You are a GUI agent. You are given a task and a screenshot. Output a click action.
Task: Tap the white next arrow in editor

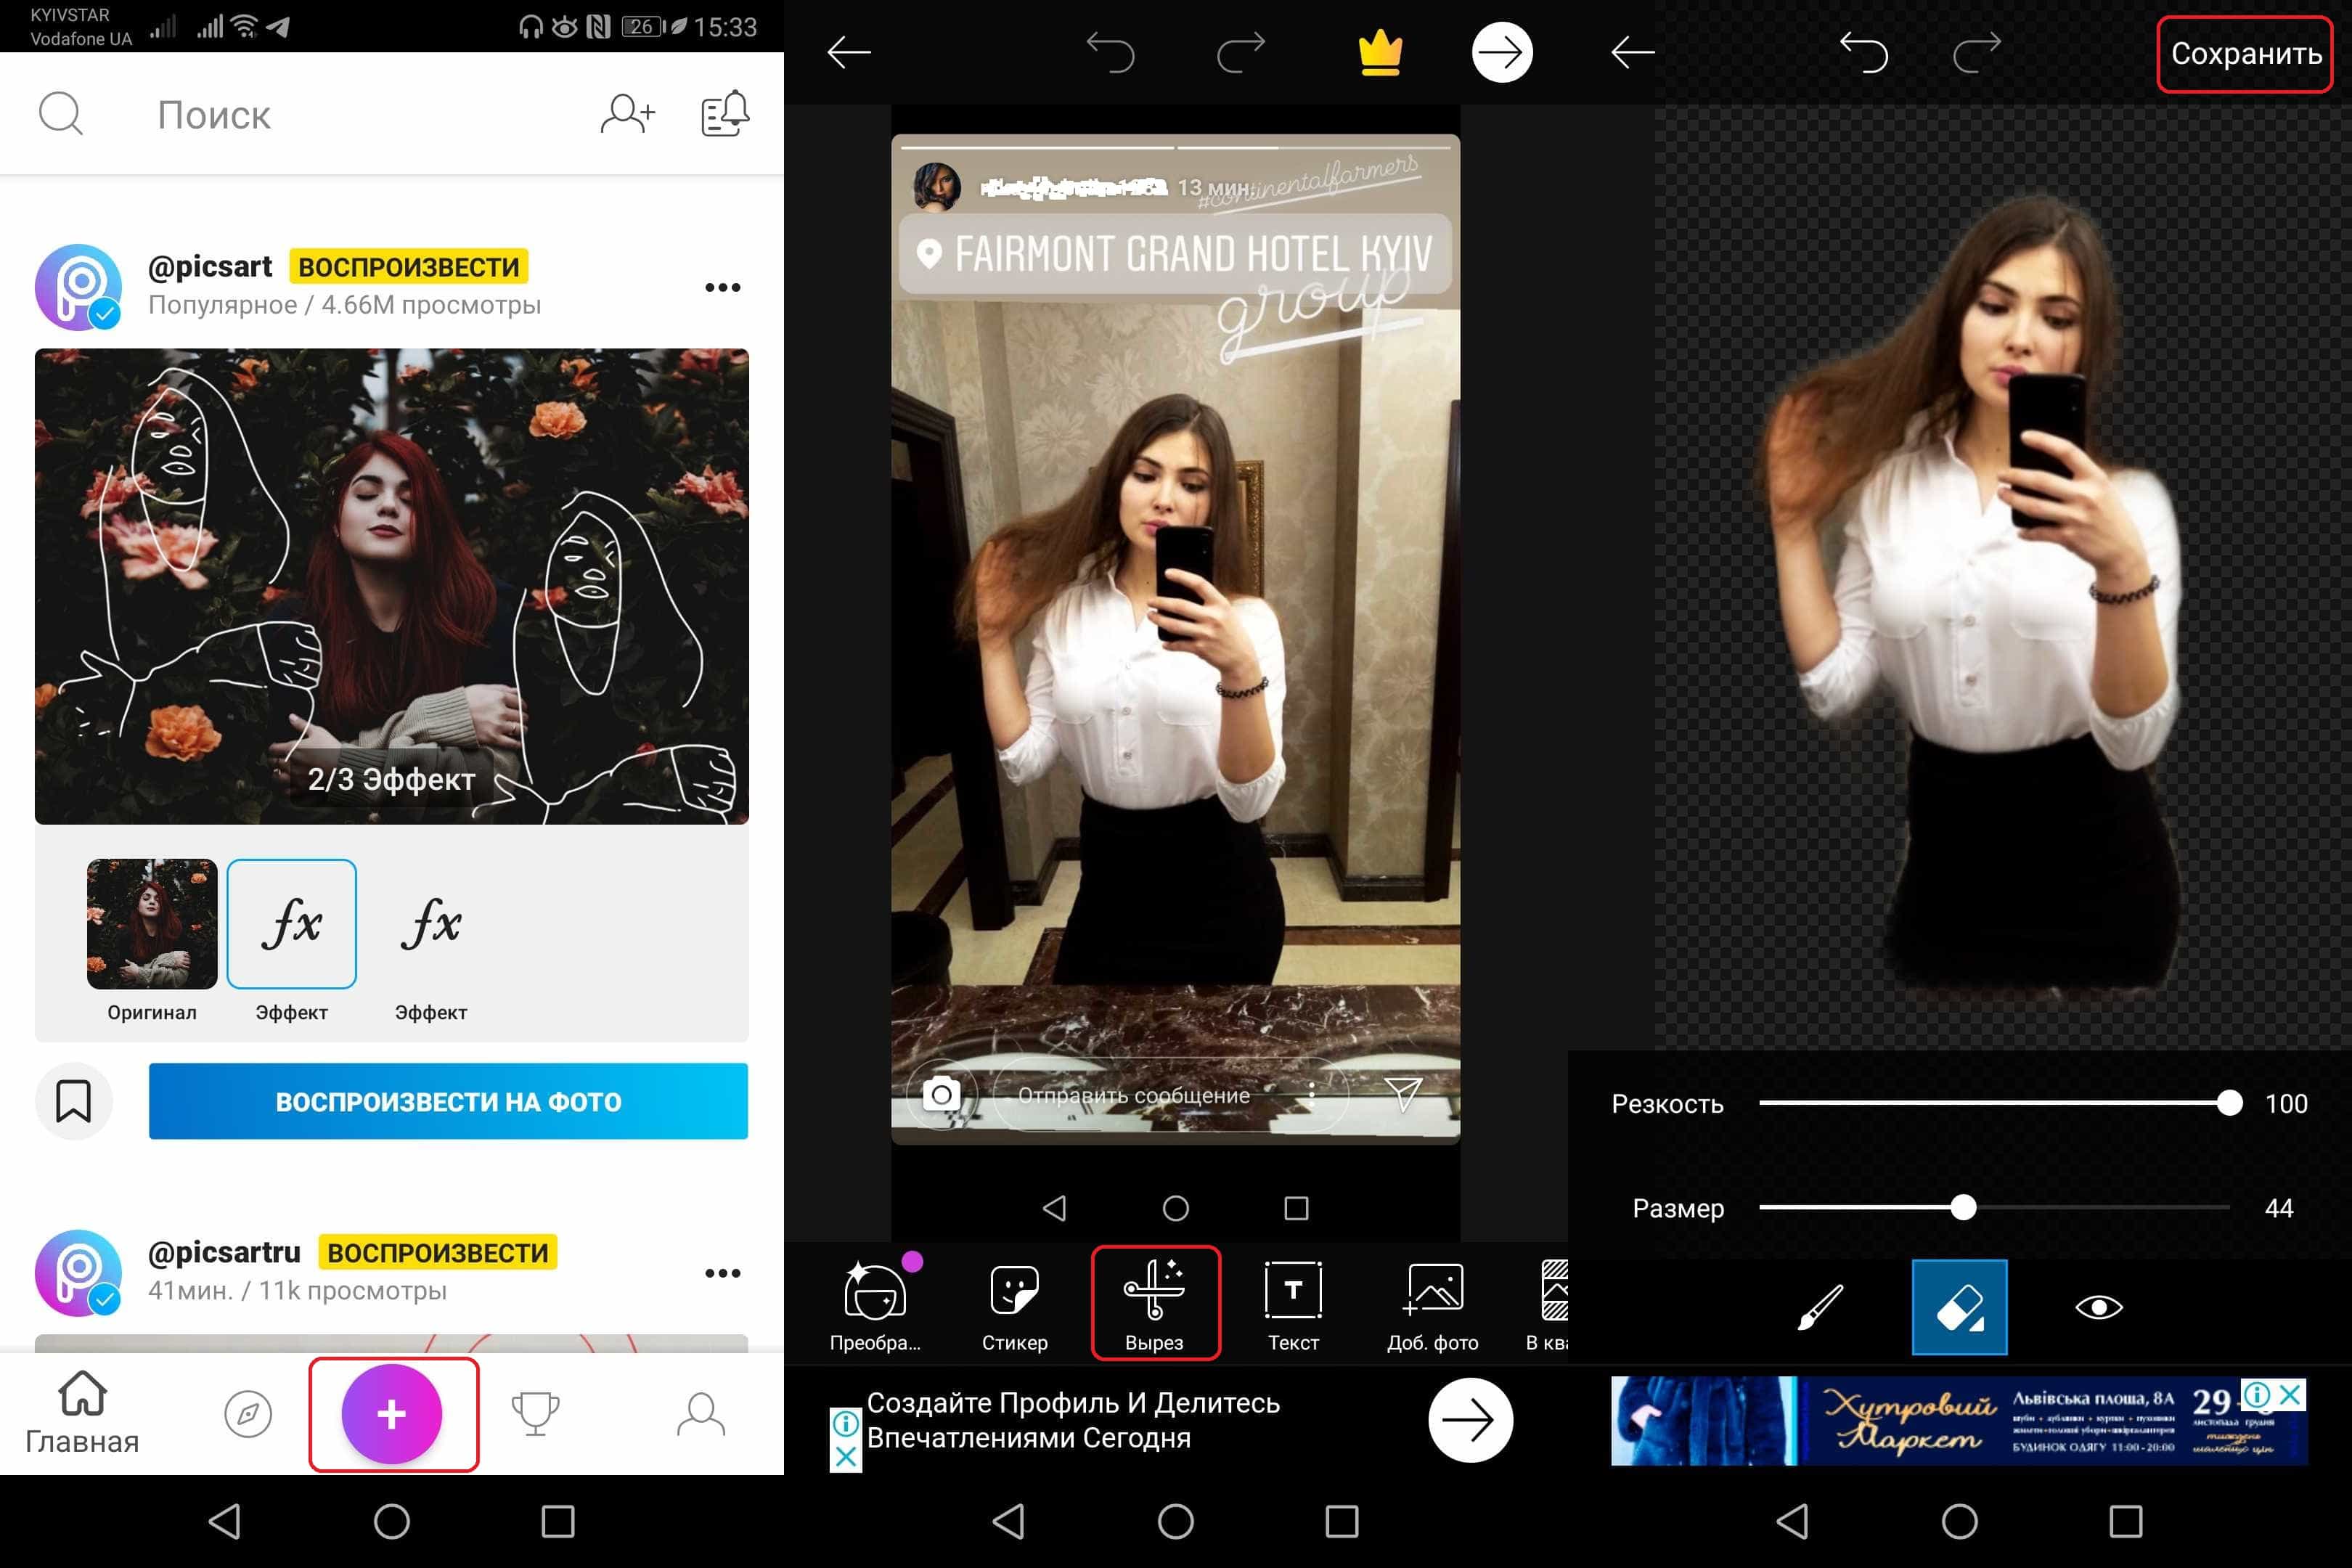(x=1502, y=52)
